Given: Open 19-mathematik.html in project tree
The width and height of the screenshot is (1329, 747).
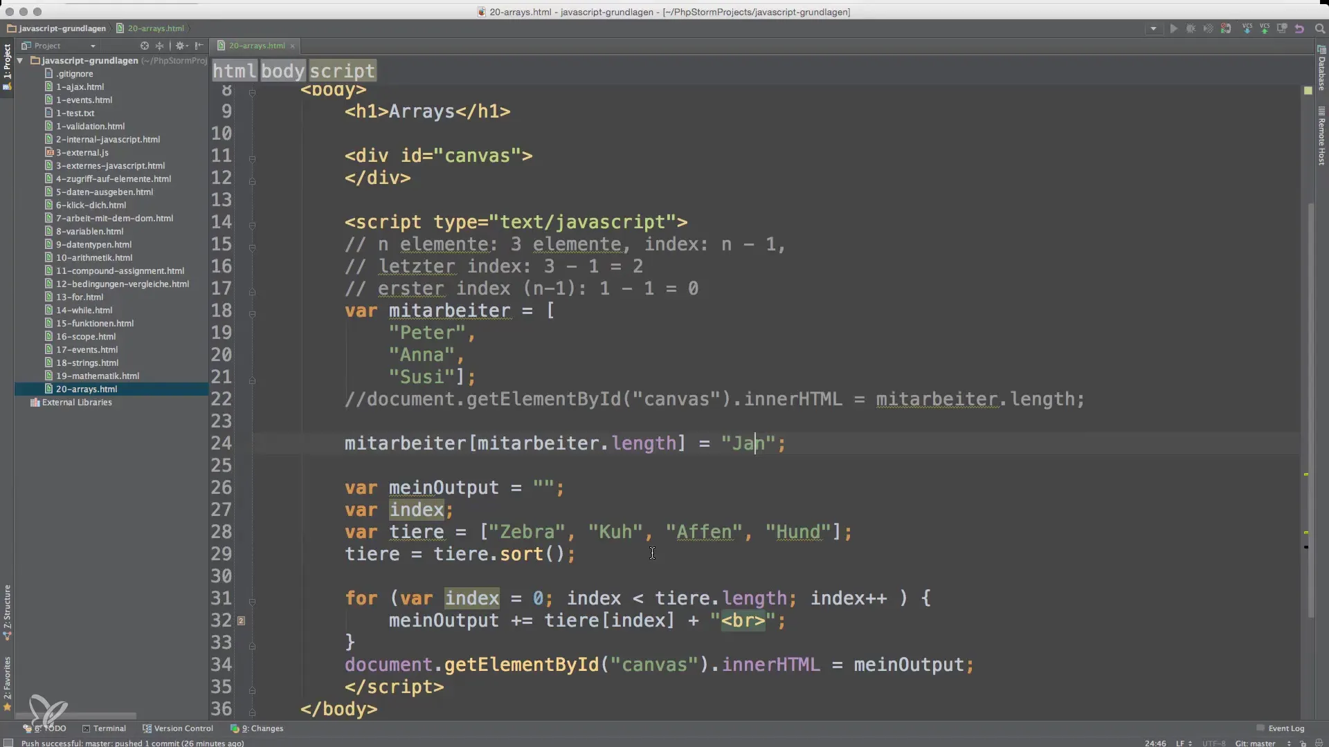Looking at the screenshot, I should [x=98, y=376].
